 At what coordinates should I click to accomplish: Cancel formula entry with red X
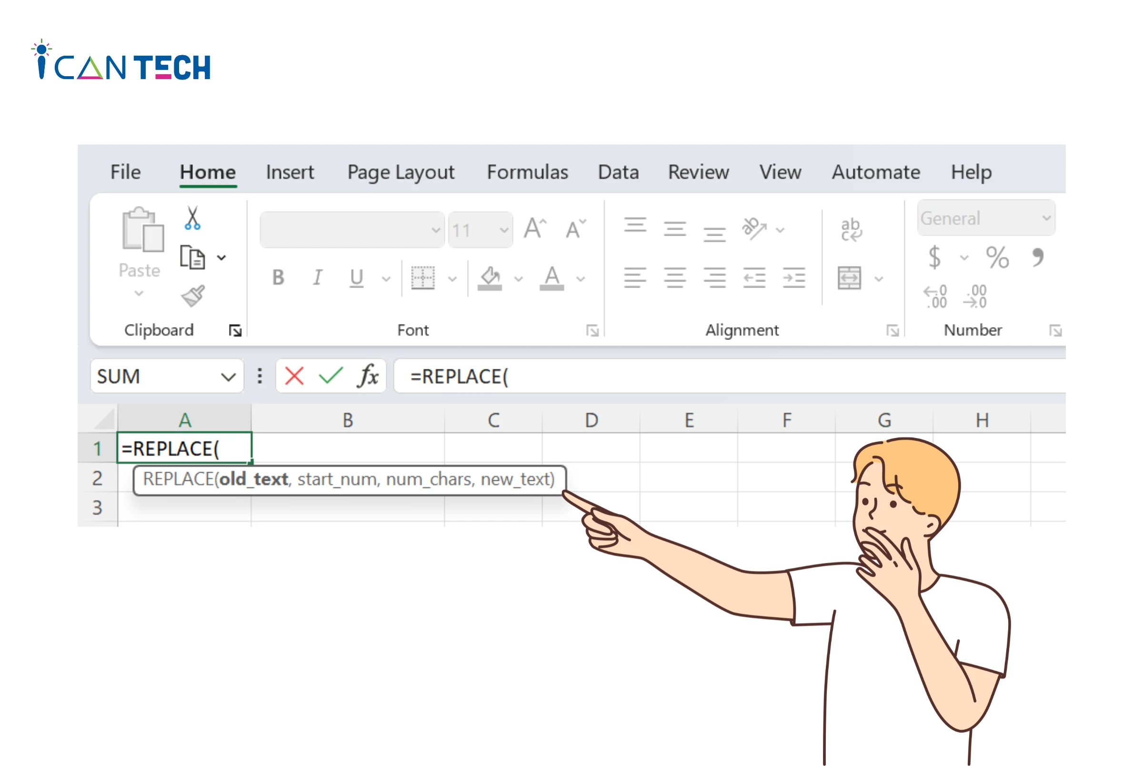point(294,376)
